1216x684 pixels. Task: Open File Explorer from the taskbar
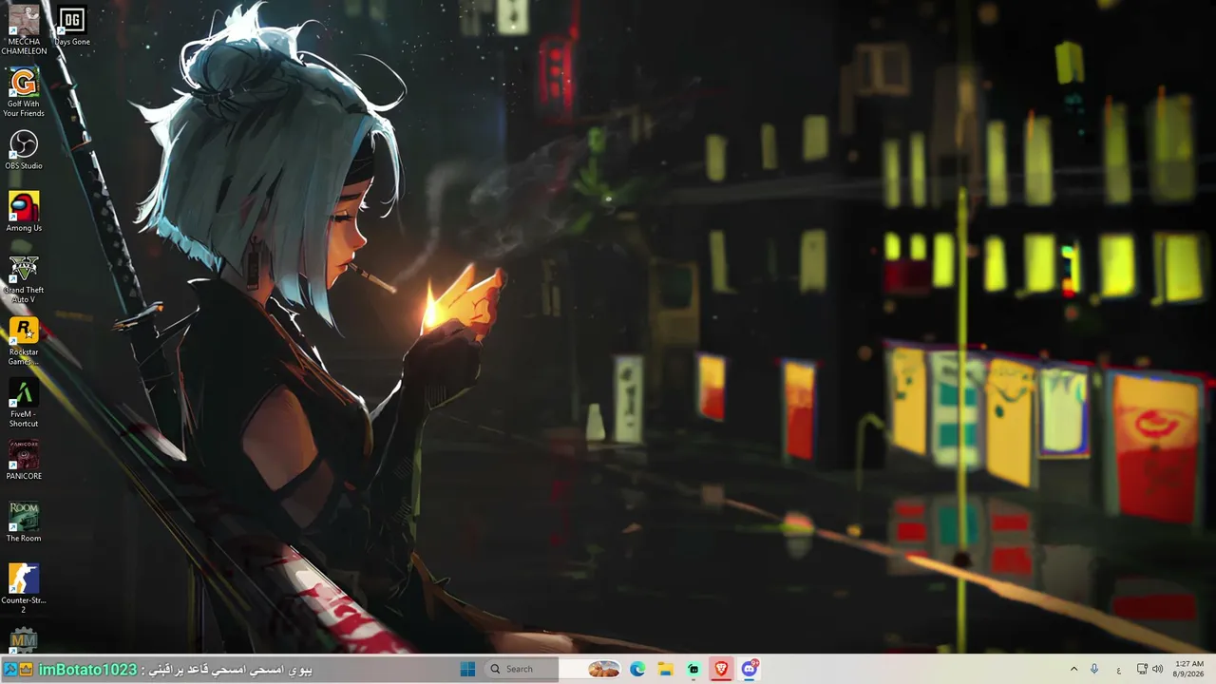tap(666, 669)
